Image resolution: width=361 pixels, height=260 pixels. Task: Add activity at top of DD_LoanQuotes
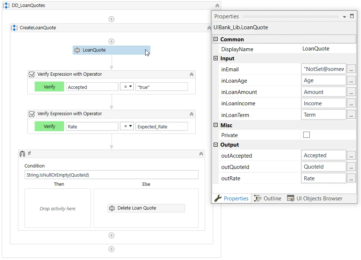[x=112, y=19]
